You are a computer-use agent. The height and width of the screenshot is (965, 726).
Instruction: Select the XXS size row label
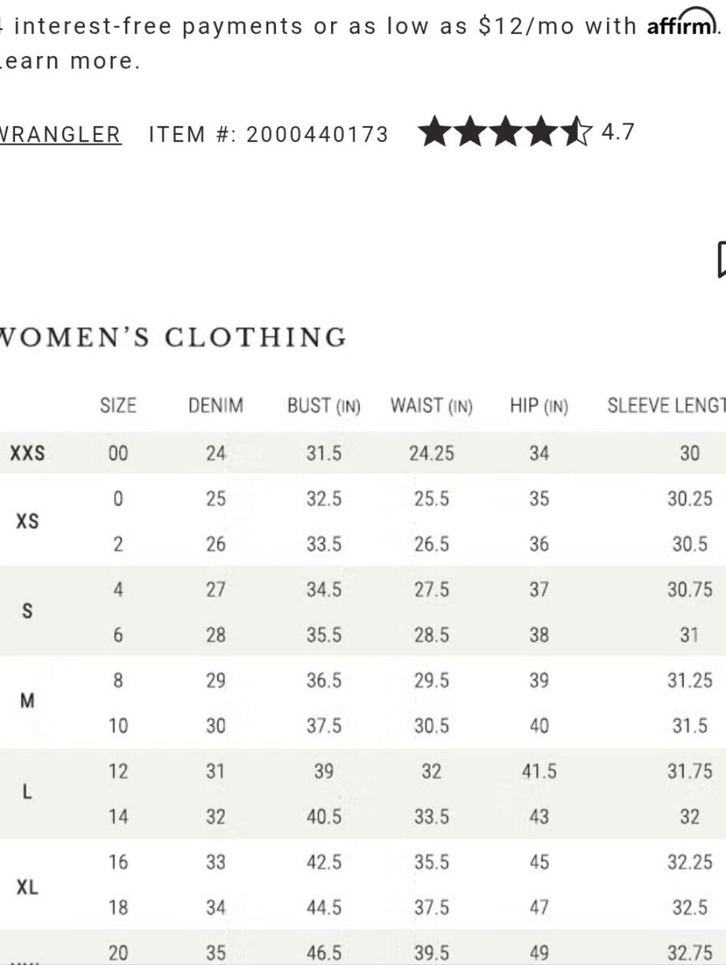point(28,453)
